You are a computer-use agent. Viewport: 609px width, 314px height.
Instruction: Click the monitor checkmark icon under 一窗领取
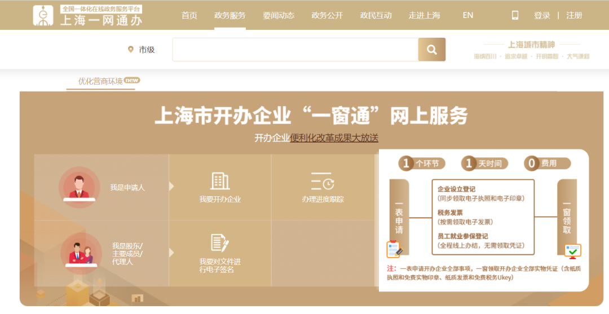click(572, 251)
